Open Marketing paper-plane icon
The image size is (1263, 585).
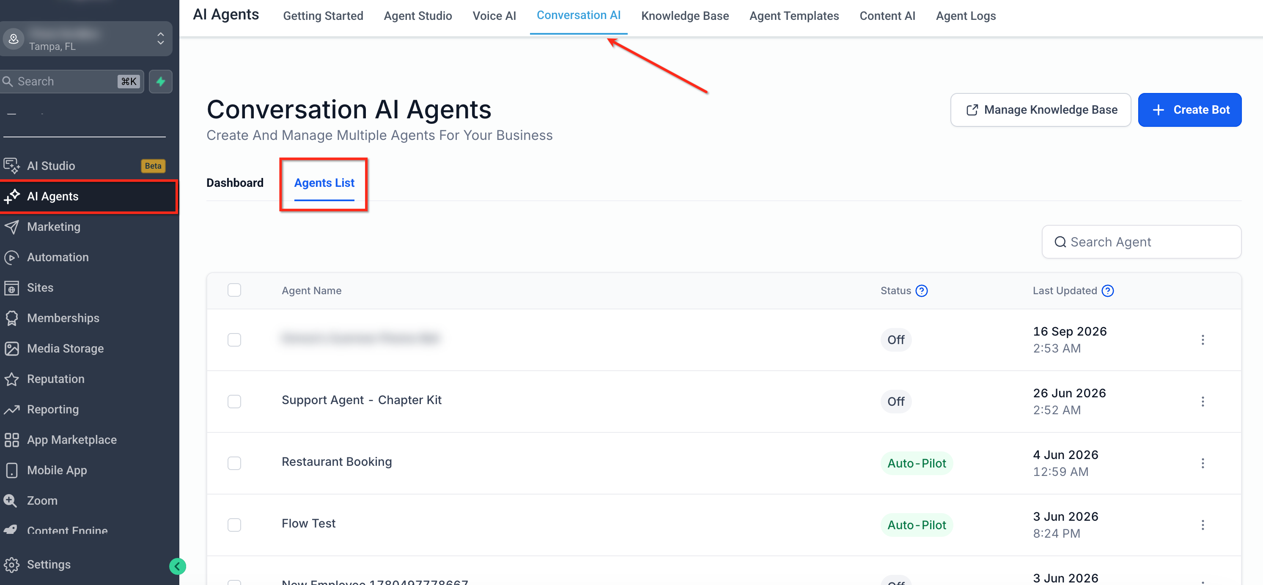pos(12,227)
